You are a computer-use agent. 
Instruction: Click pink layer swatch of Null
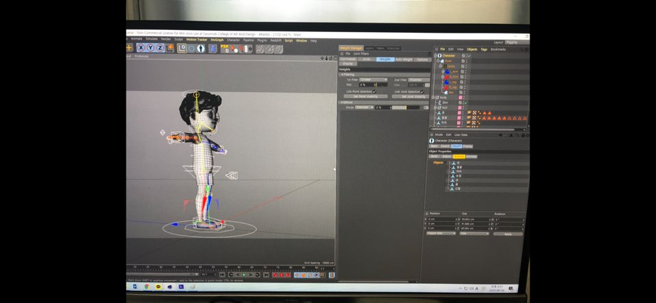pyautogui.click(x=459, y=108)
